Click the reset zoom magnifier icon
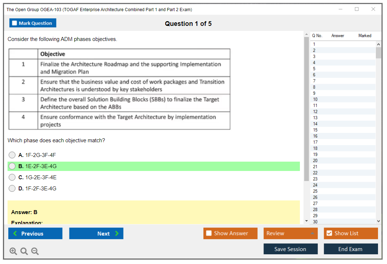 pyautogui.click(x=24, y=251)
